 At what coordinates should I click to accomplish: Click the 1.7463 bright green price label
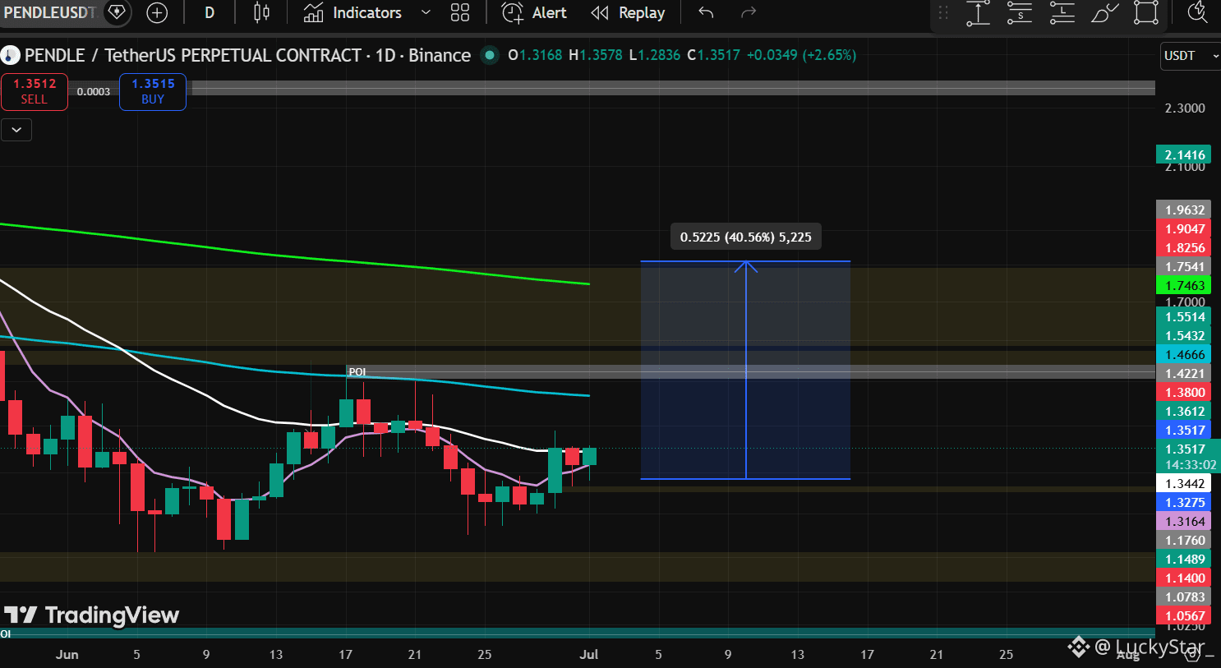1183,285
